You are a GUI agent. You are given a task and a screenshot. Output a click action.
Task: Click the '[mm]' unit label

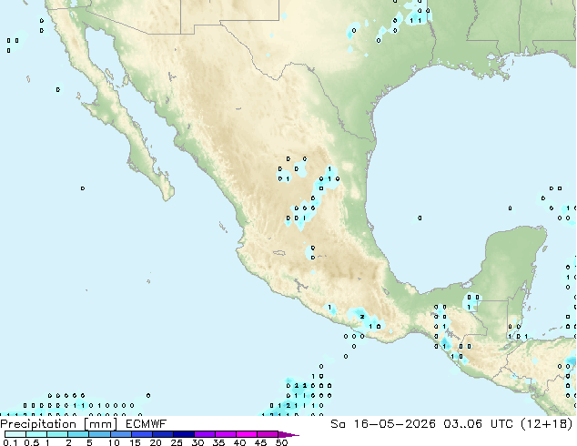click(100, 424)
